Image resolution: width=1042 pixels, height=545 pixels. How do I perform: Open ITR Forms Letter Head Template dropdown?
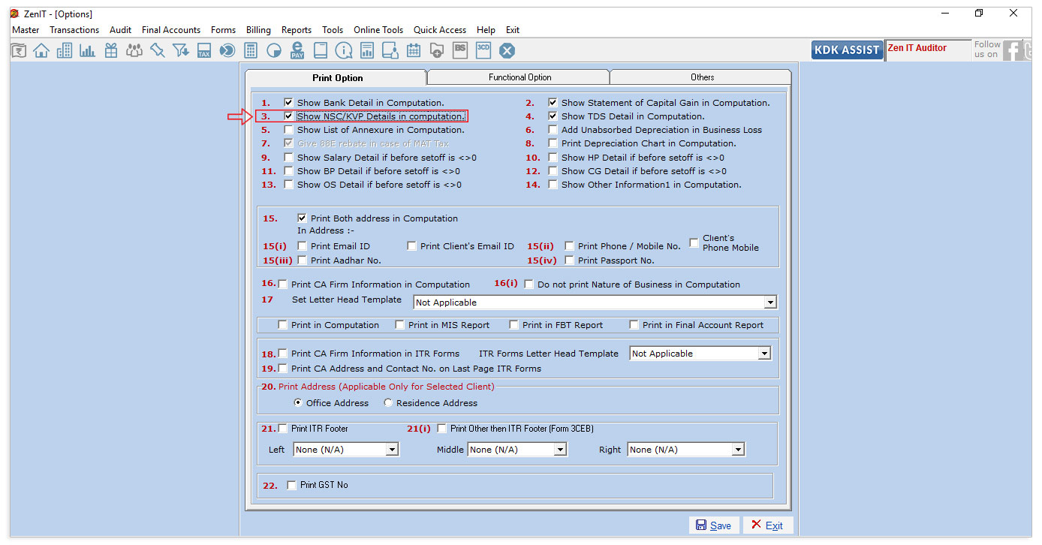coord(764,354)
